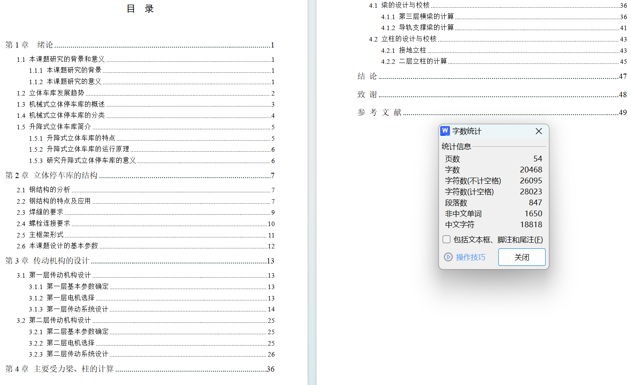Open the 操作技巧 tips link

point(470,257)
